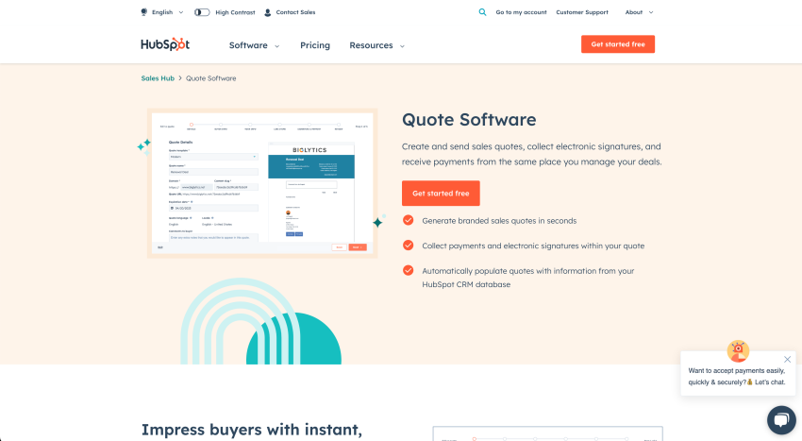Open the search magnifier icon
This screenshot has height=441, width=802.
click(482, 12)
